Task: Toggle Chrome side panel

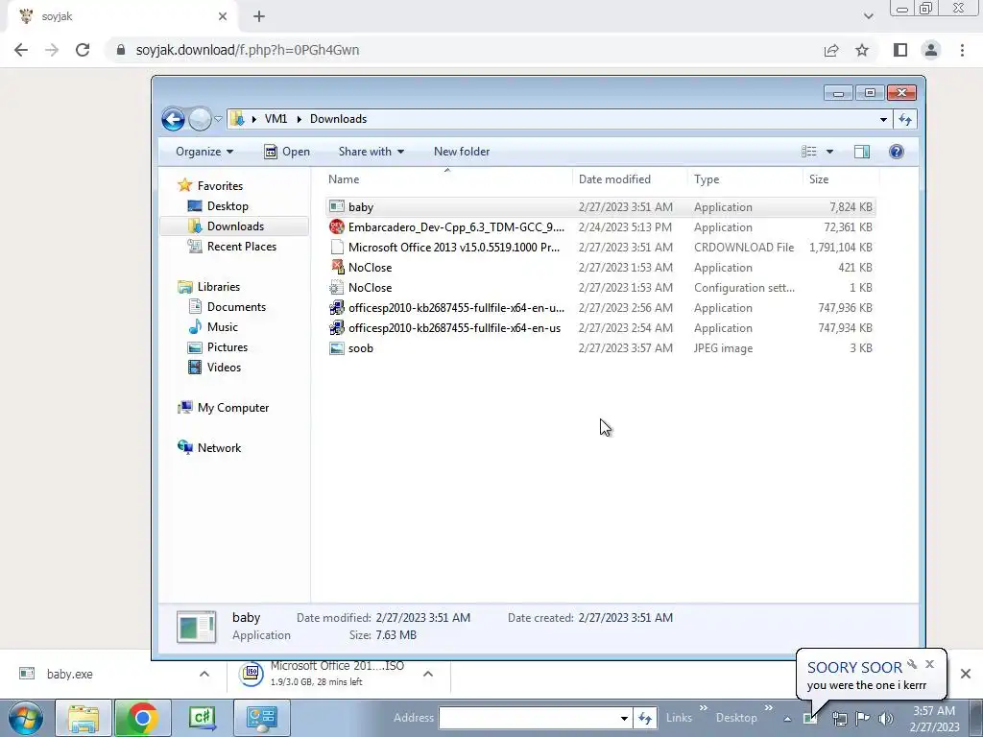Action: [x=900, y=50]
